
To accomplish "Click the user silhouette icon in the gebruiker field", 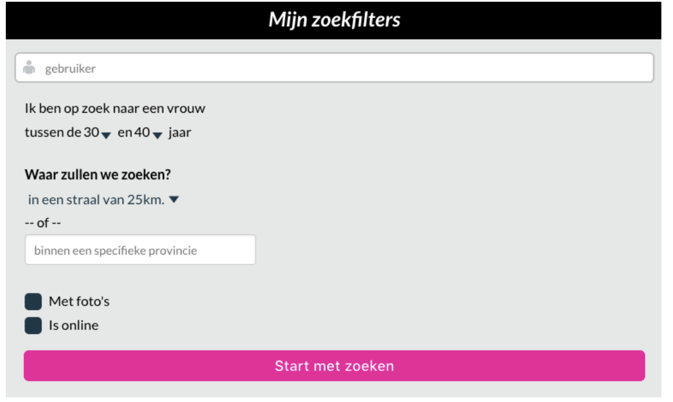I will [29, 67].
